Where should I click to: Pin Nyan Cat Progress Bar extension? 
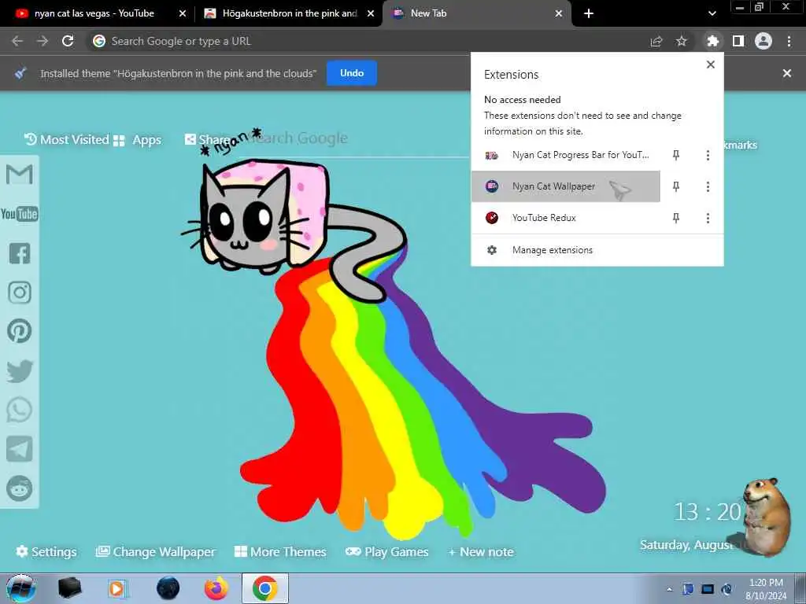676,155
